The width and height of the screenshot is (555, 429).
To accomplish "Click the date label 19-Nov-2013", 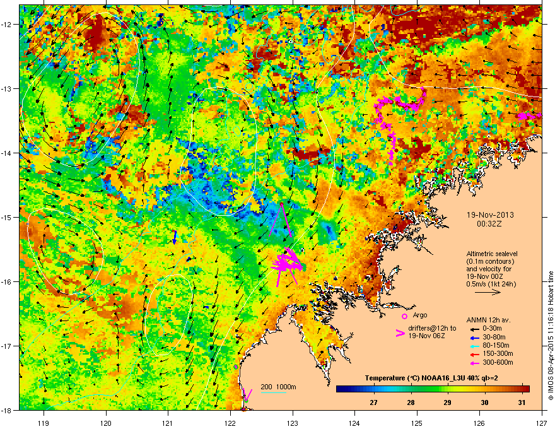I will coord(490,215).
